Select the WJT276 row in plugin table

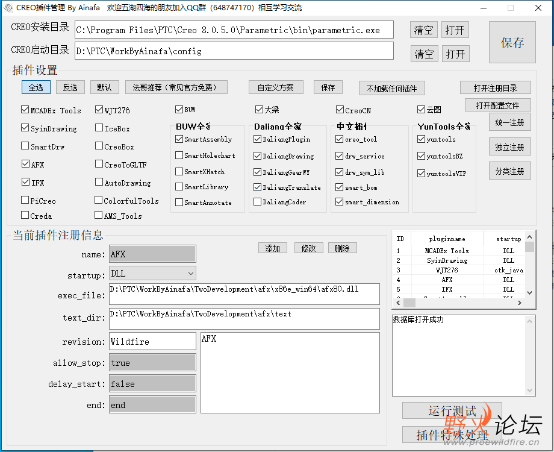pos(458,270)
